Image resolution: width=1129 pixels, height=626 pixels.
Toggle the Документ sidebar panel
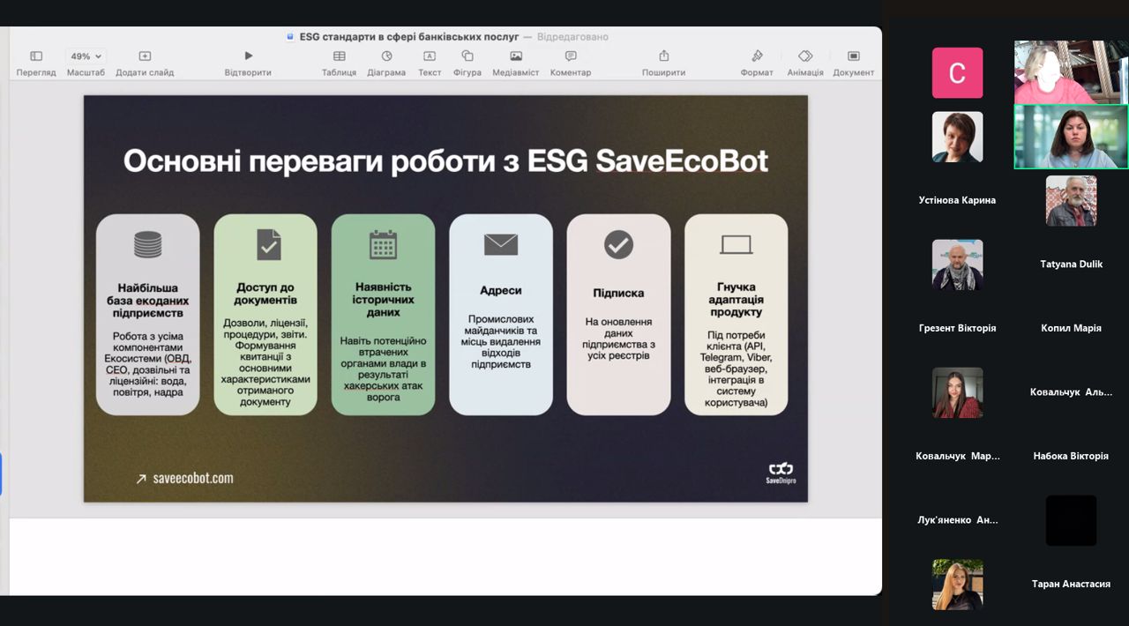[x=853, y=56]
